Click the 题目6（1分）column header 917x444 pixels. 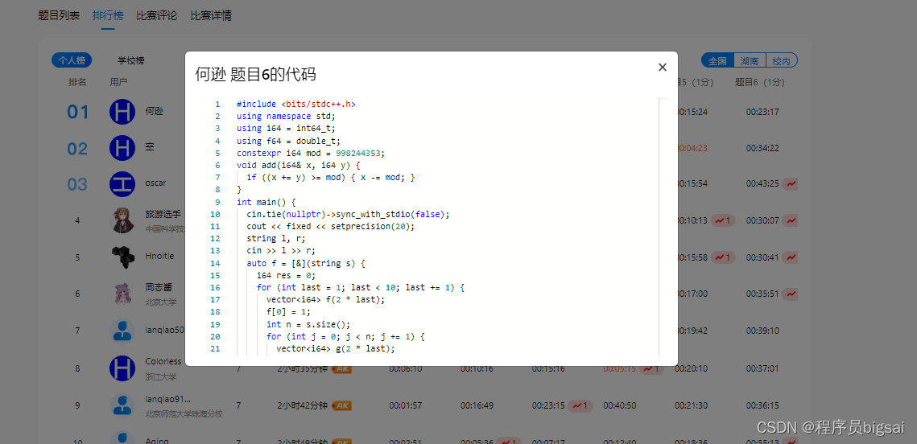coord(760,82)
